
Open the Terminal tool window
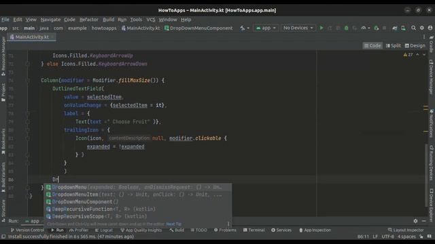(254, 230)
